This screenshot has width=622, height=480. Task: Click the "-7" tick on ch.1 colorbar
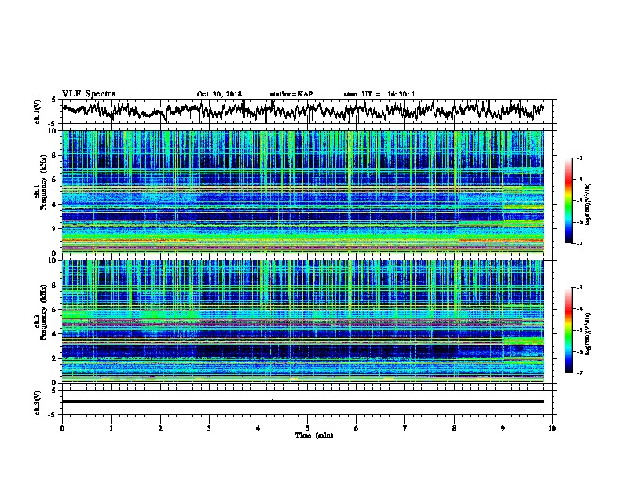tap(580, 243)
